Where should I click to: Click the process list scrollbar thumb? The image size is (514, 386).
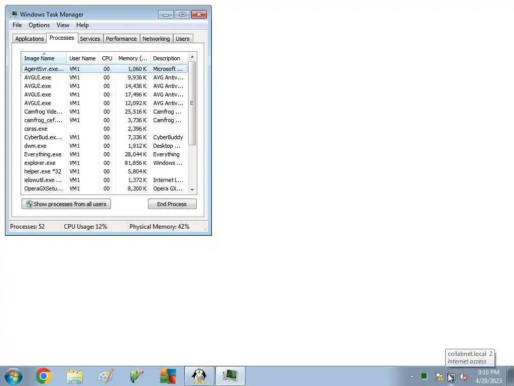coord(192,103)
